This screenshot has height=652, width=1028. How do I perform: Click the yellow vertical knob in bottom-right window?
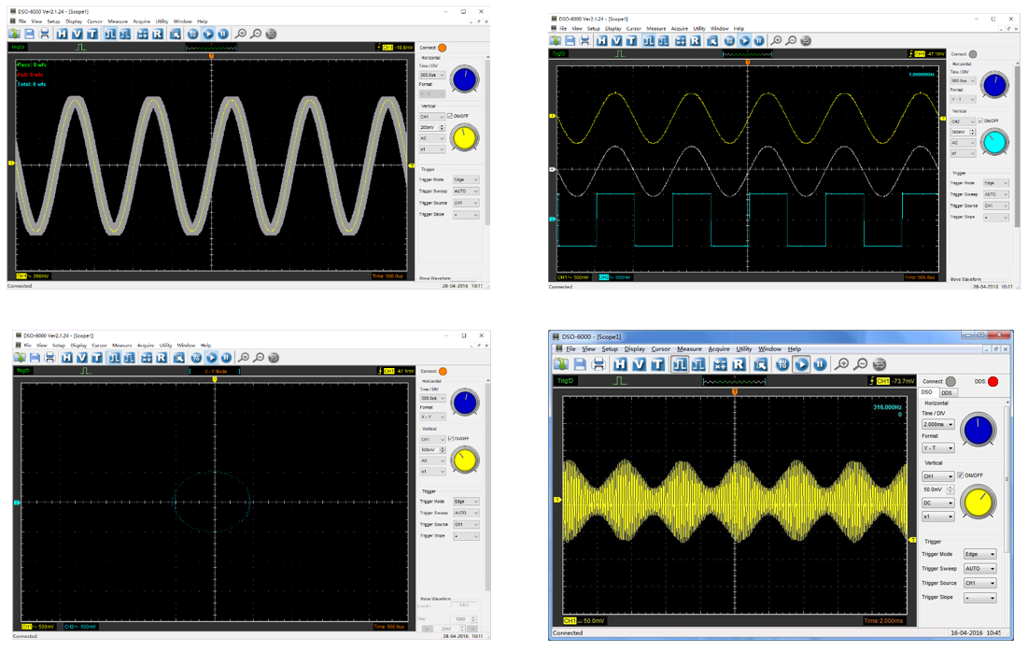[x=978, y=503]
